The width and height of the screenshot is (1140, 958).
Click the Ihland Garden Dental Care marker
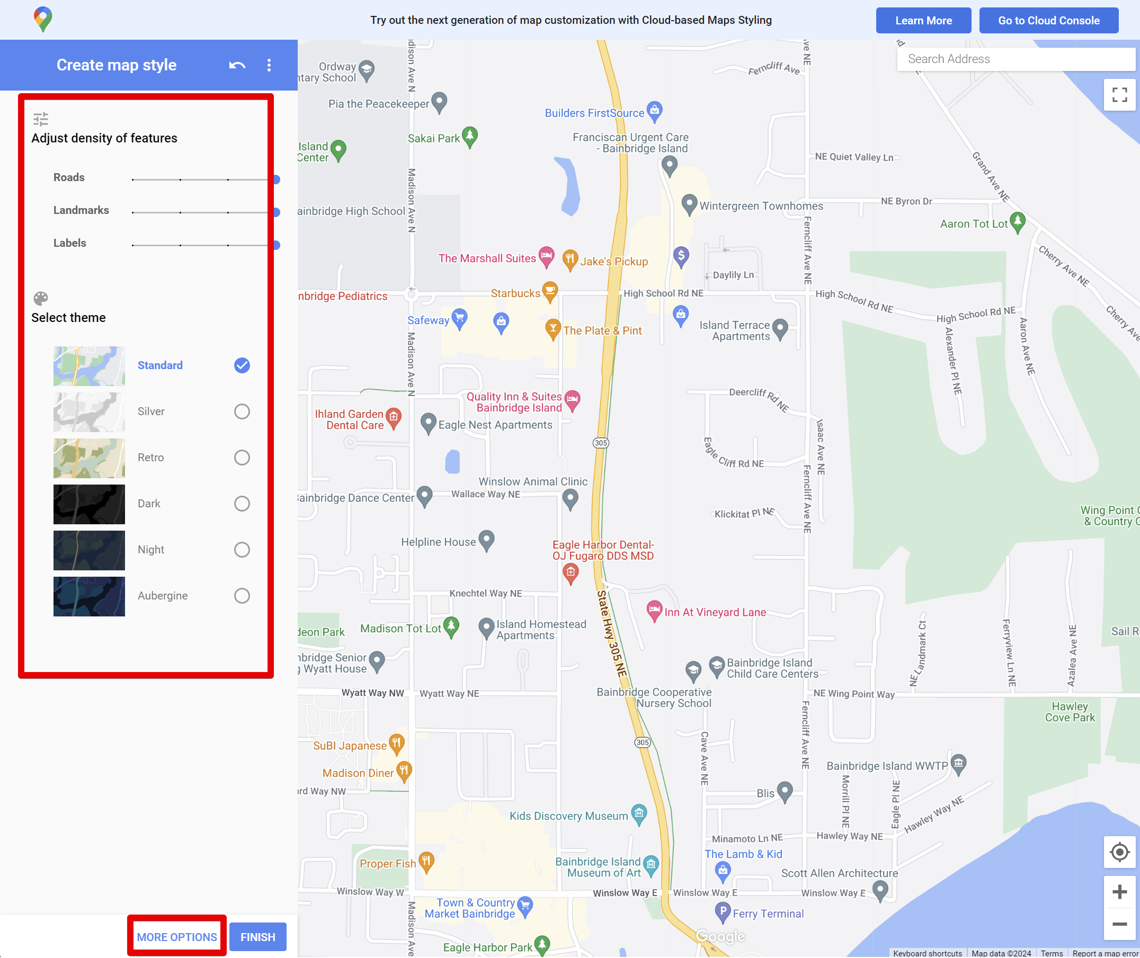(394, 418)
